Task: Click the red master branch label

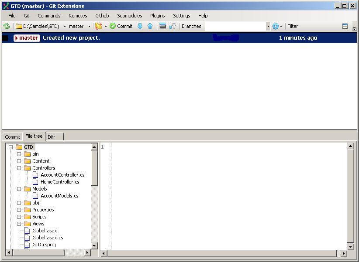Action: (27, 38)
